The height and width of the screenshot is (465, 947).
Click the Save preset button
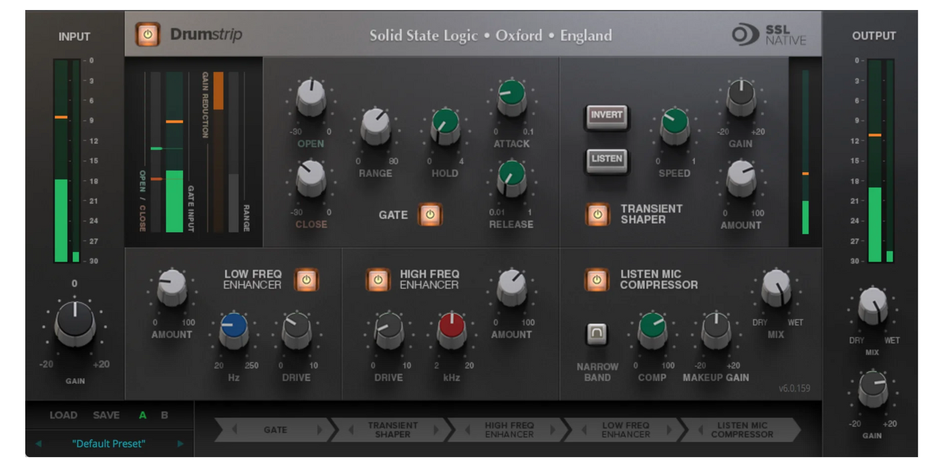pos(105,415)
